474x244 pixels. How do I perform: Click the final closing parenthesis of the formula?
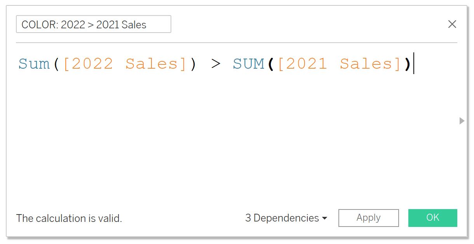407,64
